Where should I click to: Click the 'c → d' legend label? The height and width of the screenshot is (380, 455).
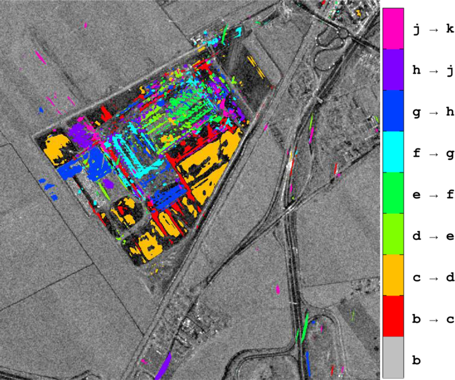click(433, 277)
